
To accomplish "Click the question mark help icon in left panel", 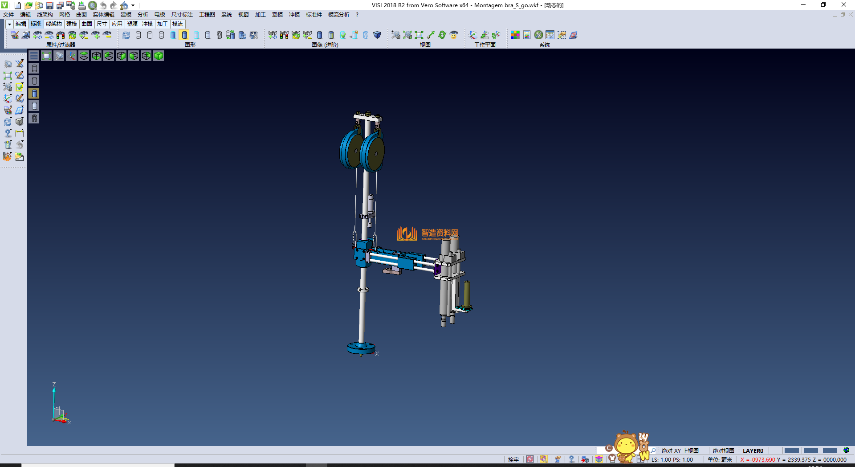I will point(8,133).
